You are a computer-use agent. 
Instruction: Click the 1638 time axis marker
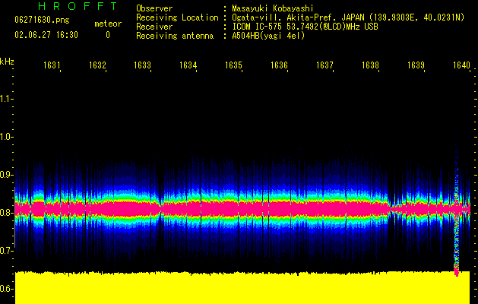(370, 65)
